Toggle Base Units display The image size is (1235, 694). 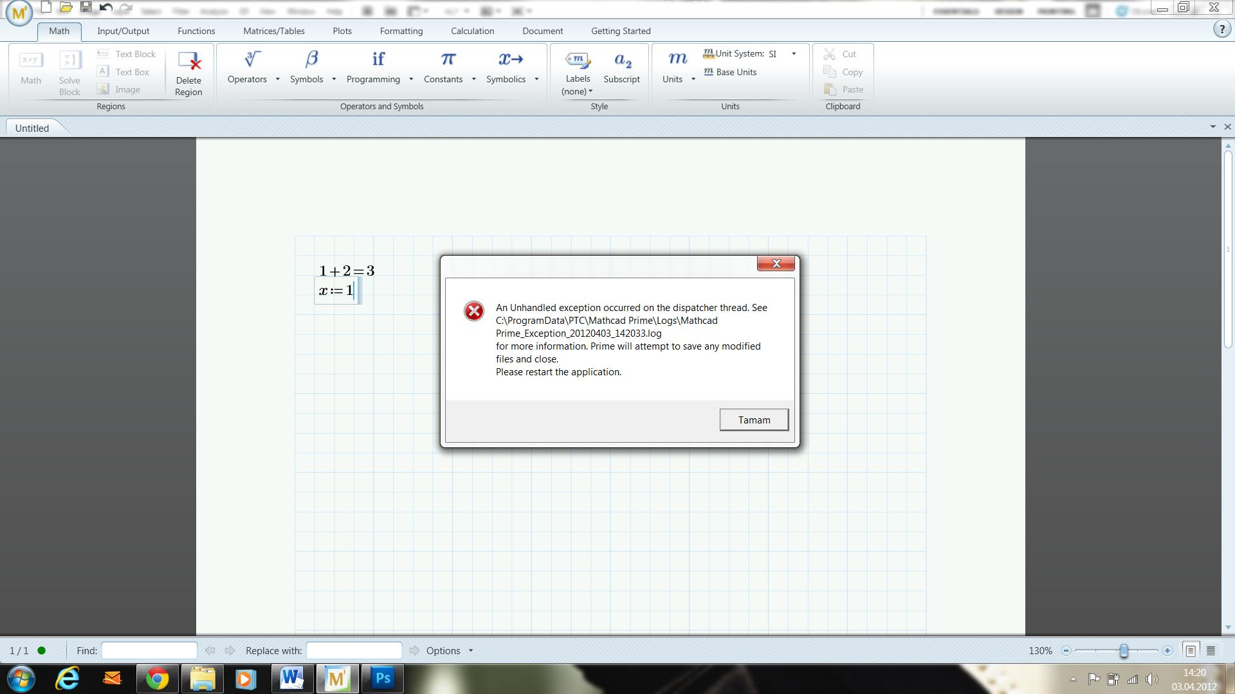[x=730, y=72]
